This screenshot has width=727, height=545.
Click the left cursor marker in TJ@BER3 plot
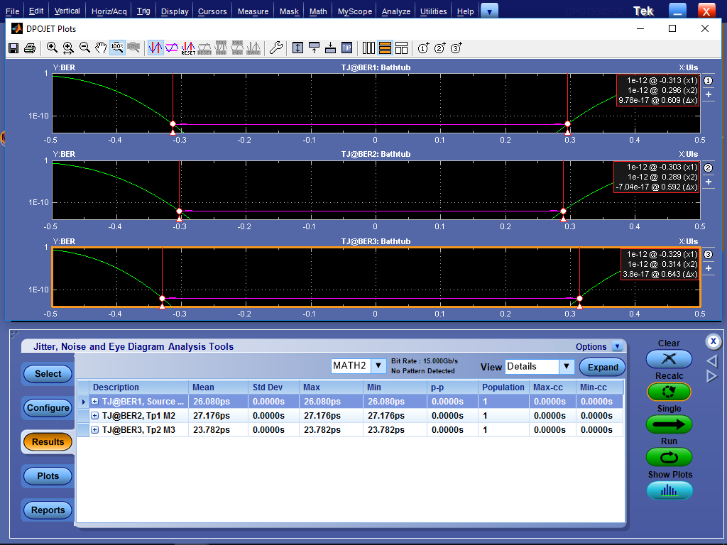pyautogui.click(x=163, y=299)
